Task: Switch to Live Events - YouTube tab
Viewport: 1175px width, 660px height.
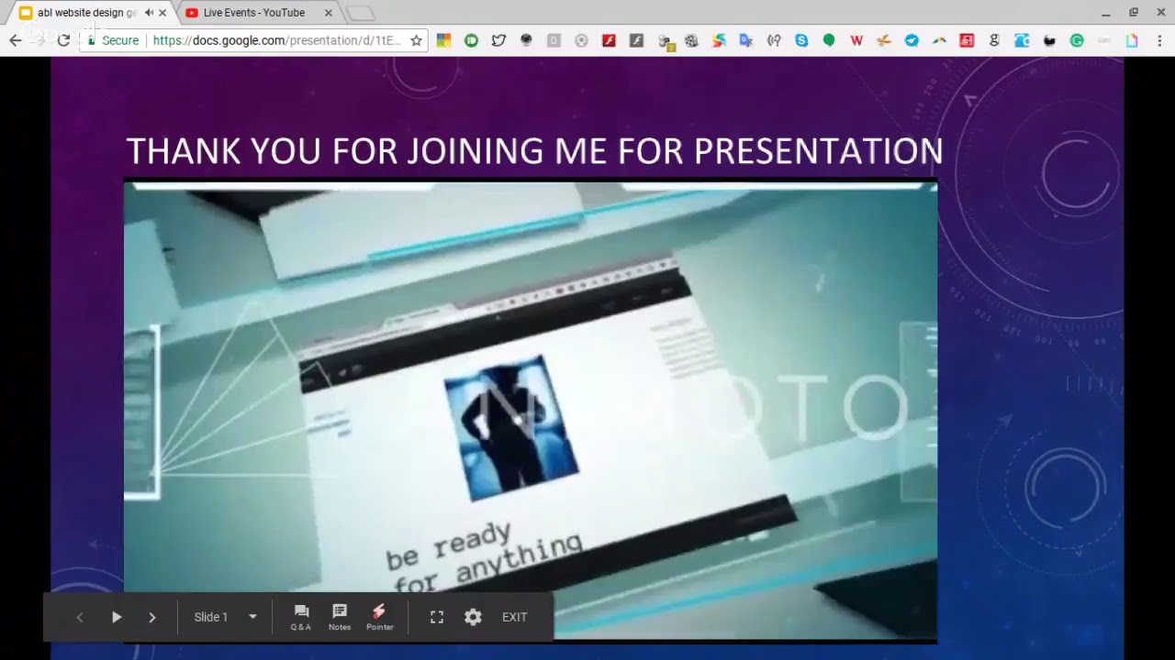Action: tap(254, 13)
